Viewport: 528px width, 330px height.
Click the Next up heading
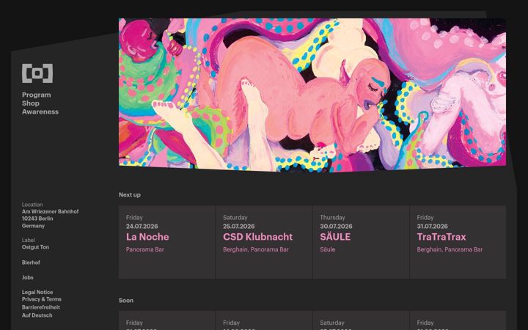click(130, 195)
